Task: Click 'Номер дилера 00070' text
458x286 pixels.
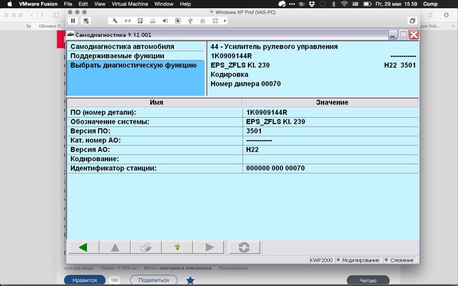Action: [x=246, y=84]
